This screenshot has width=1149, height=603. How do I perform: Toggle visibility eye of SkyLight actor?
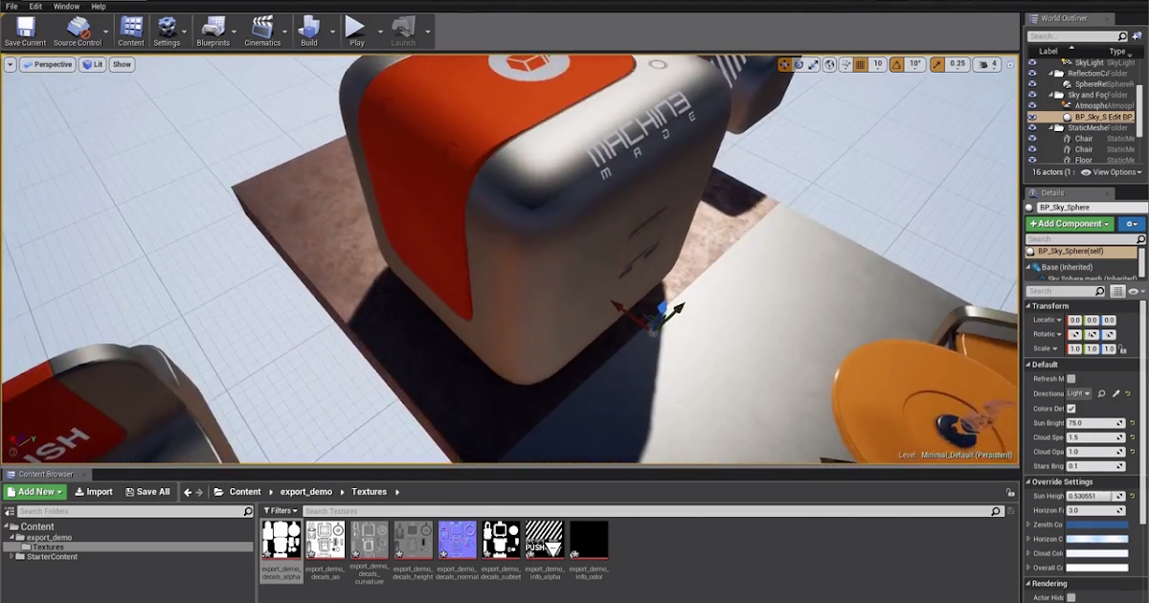[x=1032, y=62]
